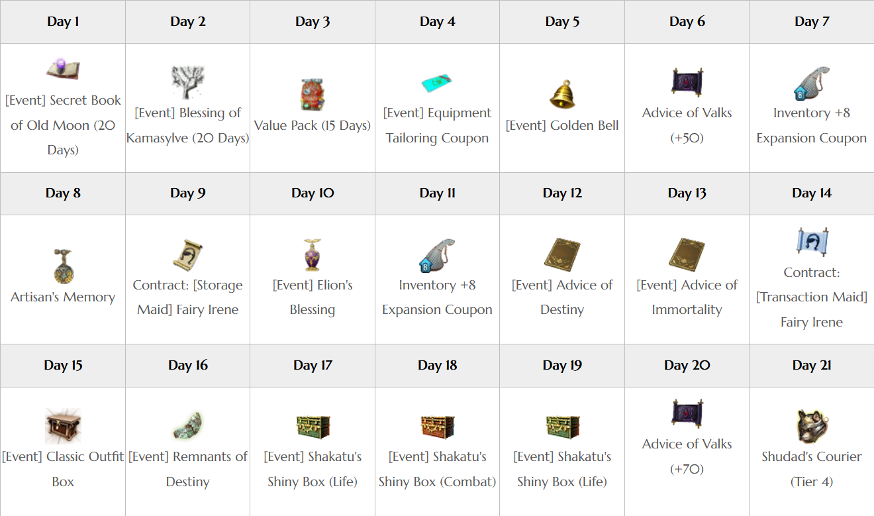Screen dimensions: 874x516
Task: Click the Remnants of Destiny icon
Action: click(187, 426)
